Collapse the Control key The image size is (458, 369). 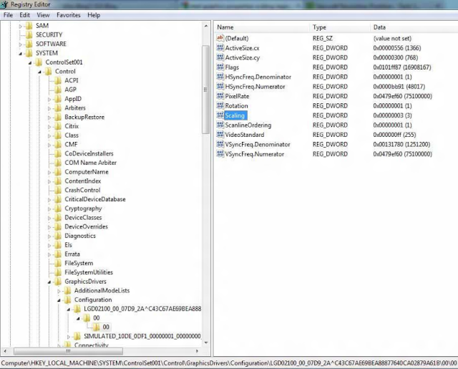pyautogui.click(x=39, y=72)
